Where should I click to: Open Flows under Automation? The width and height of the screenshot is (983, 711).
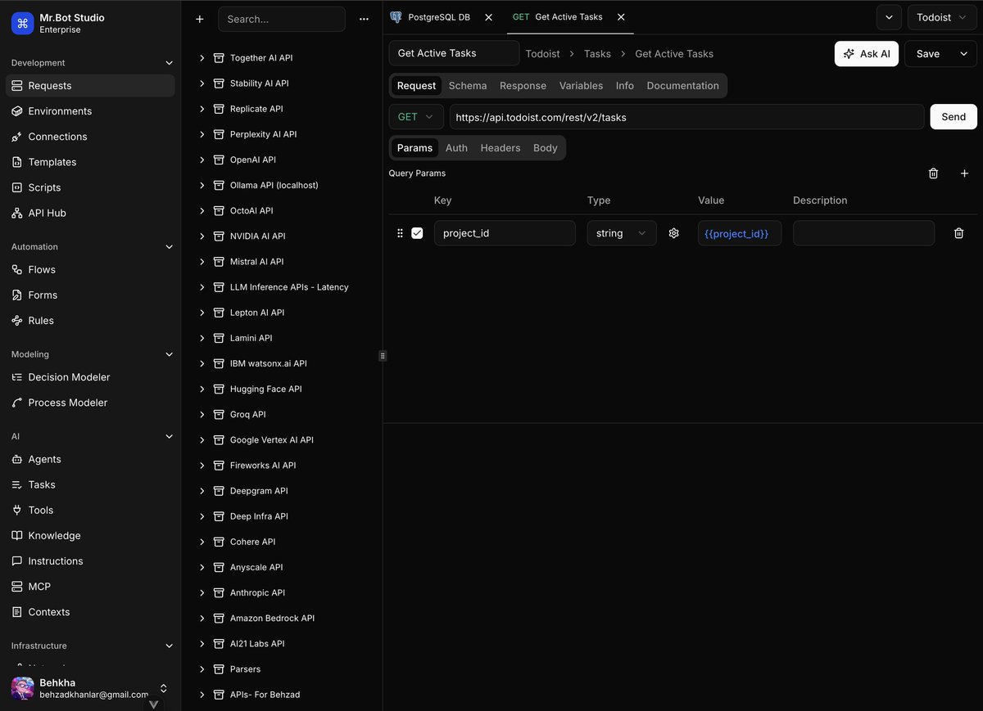pos(90,269)
